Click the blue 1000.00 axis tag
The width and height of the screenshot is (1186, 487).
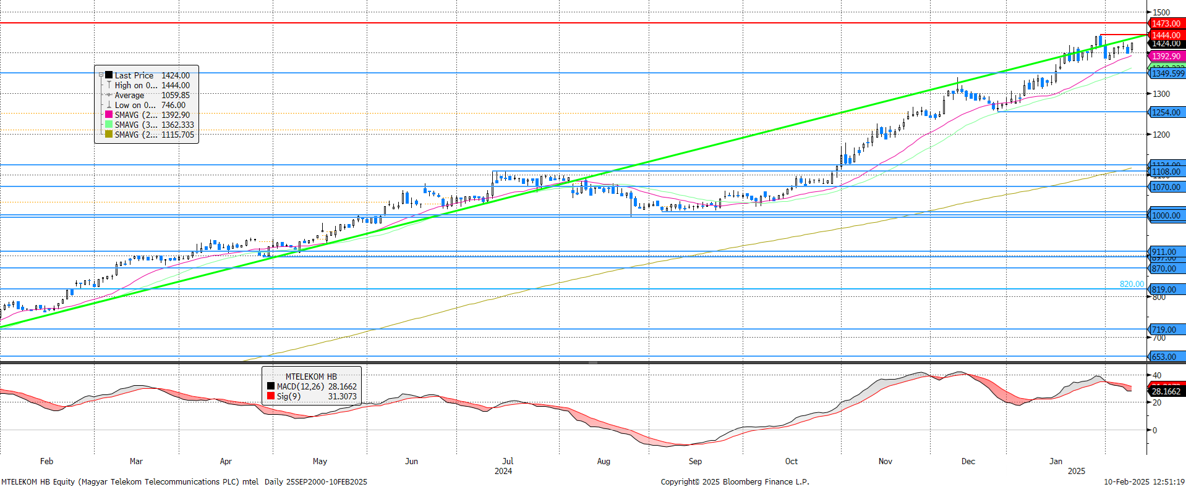pyautogui.click(x=1166, y=215)
